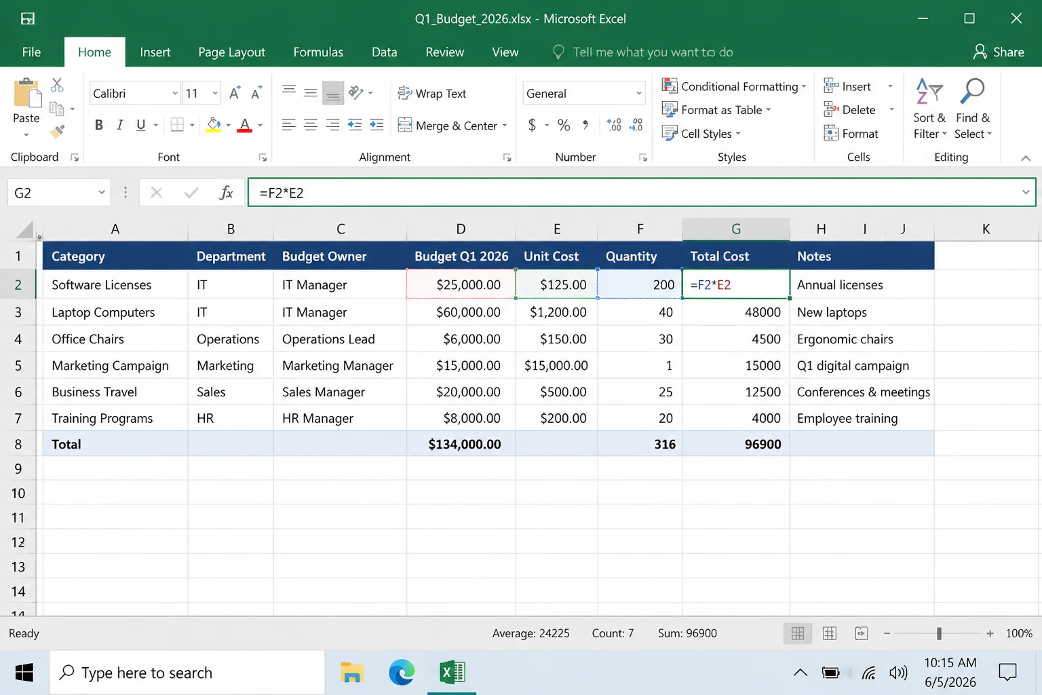Open the File tab

31,52
